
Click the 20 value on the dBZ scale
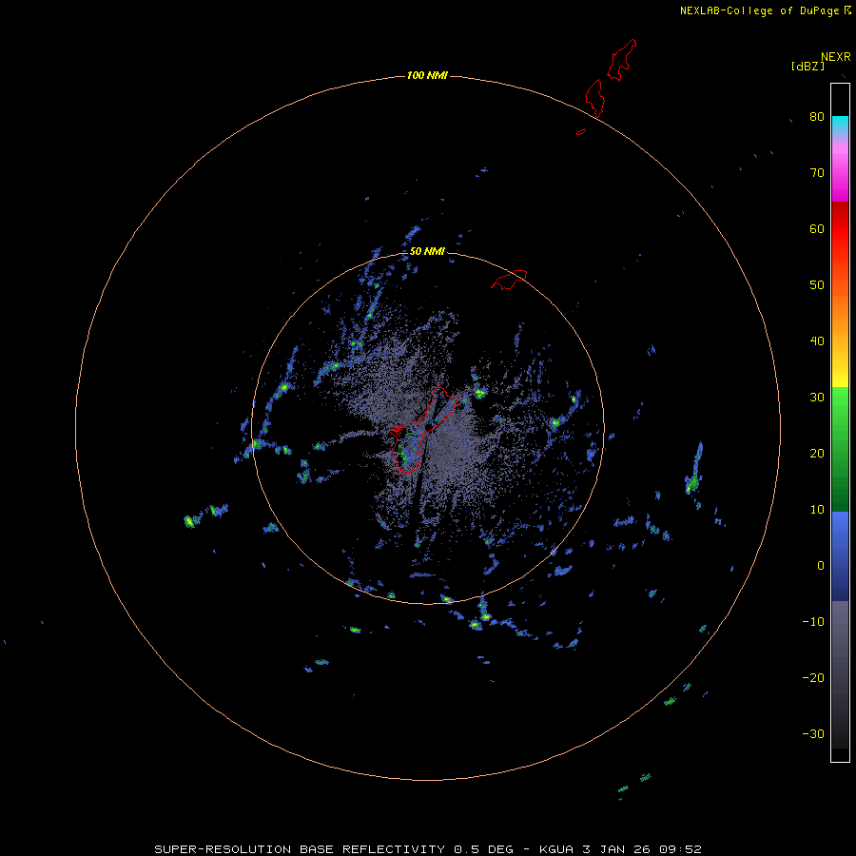[x=817, y=453]
